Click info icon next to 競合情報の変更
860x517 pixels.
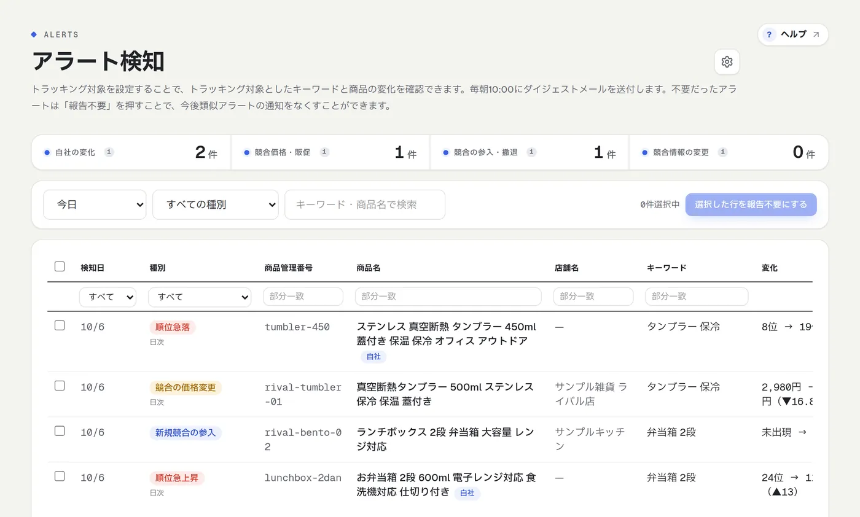722,152
